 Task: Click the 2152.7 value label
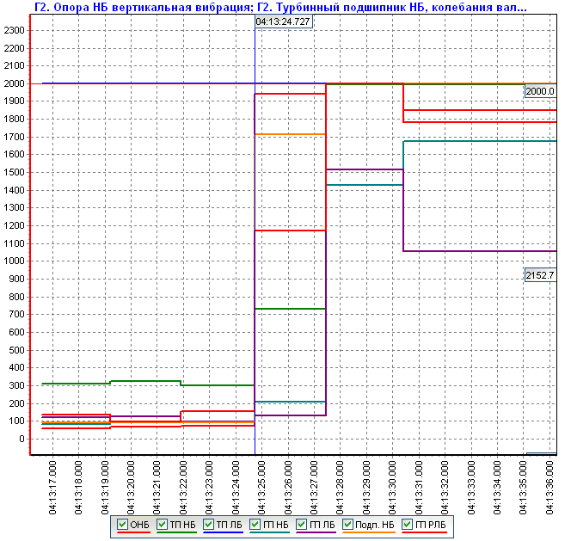pyautogui.click(x=540, y=275)
